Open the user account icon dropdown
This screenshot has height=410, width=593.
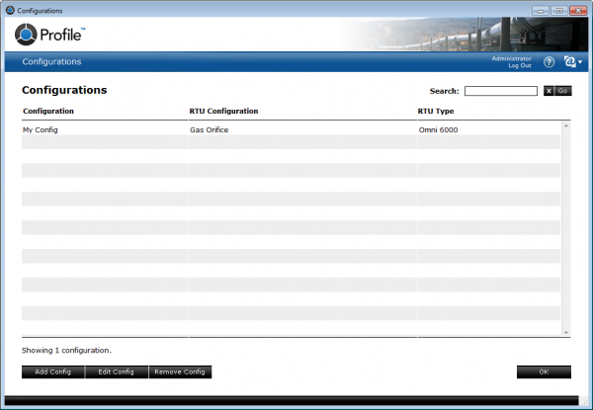(572, 61)
